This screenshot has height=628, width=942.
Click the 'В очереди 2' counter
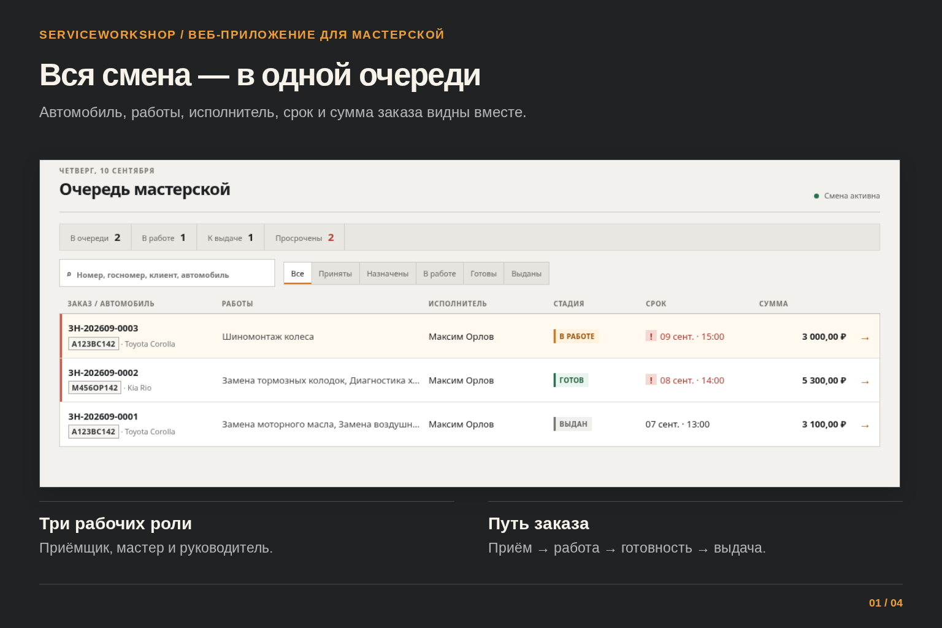pos(95,237)
